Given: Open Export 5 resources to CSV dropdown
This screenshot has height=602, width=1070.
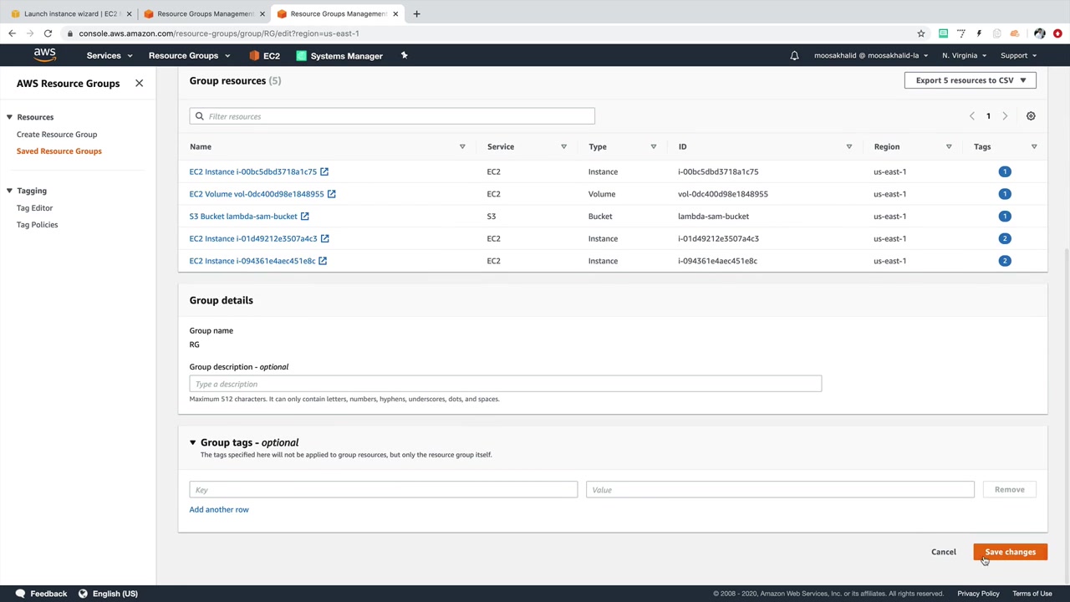Looking at the screenshot, I should tap(971, 80).
